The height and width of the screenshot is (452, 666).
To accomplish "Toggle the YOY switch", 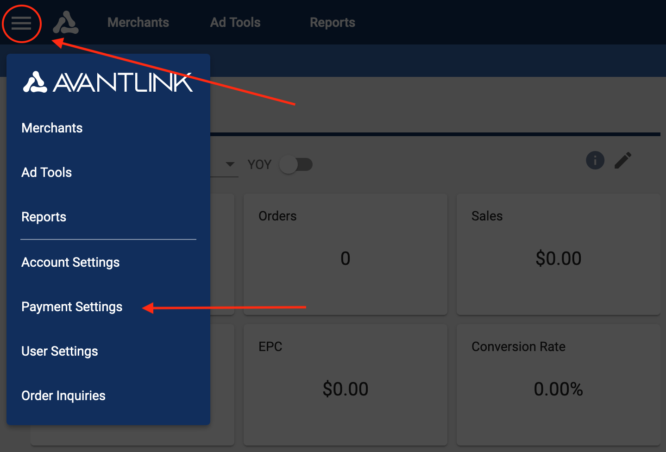I will (x=296, y=164).
